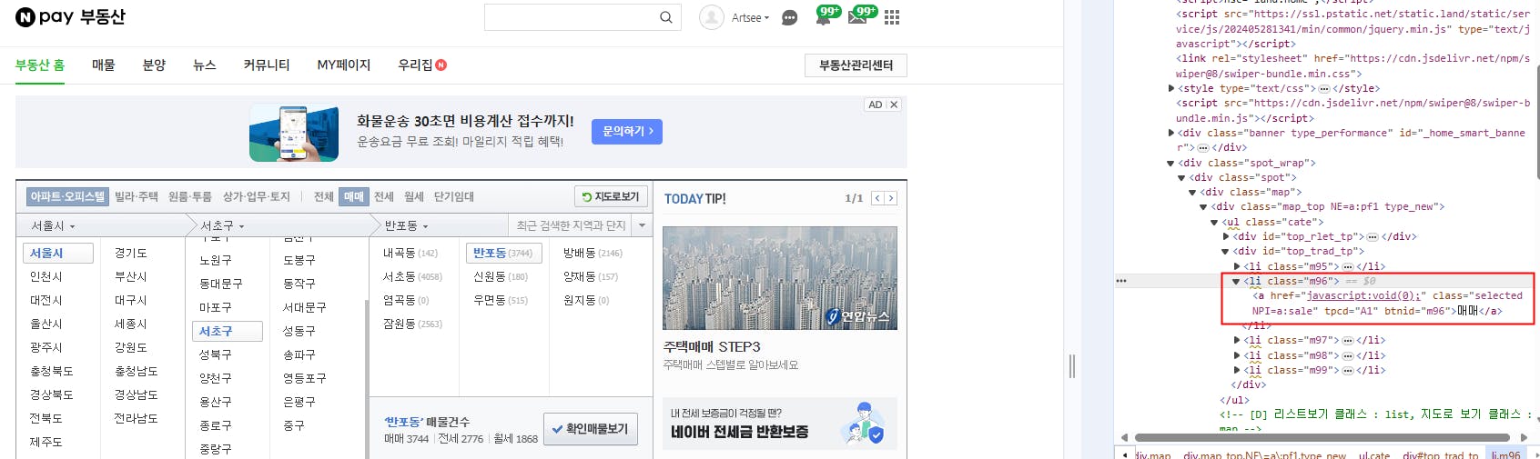The height and width of the screenshot is (459, 1540).
Task: Click li.m96 breadcrumb in DevTools
Action: coord(1505,454)
